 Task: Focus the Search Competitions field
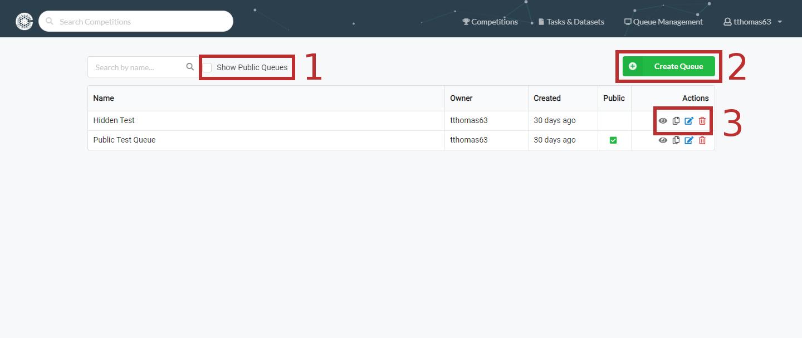142,22
